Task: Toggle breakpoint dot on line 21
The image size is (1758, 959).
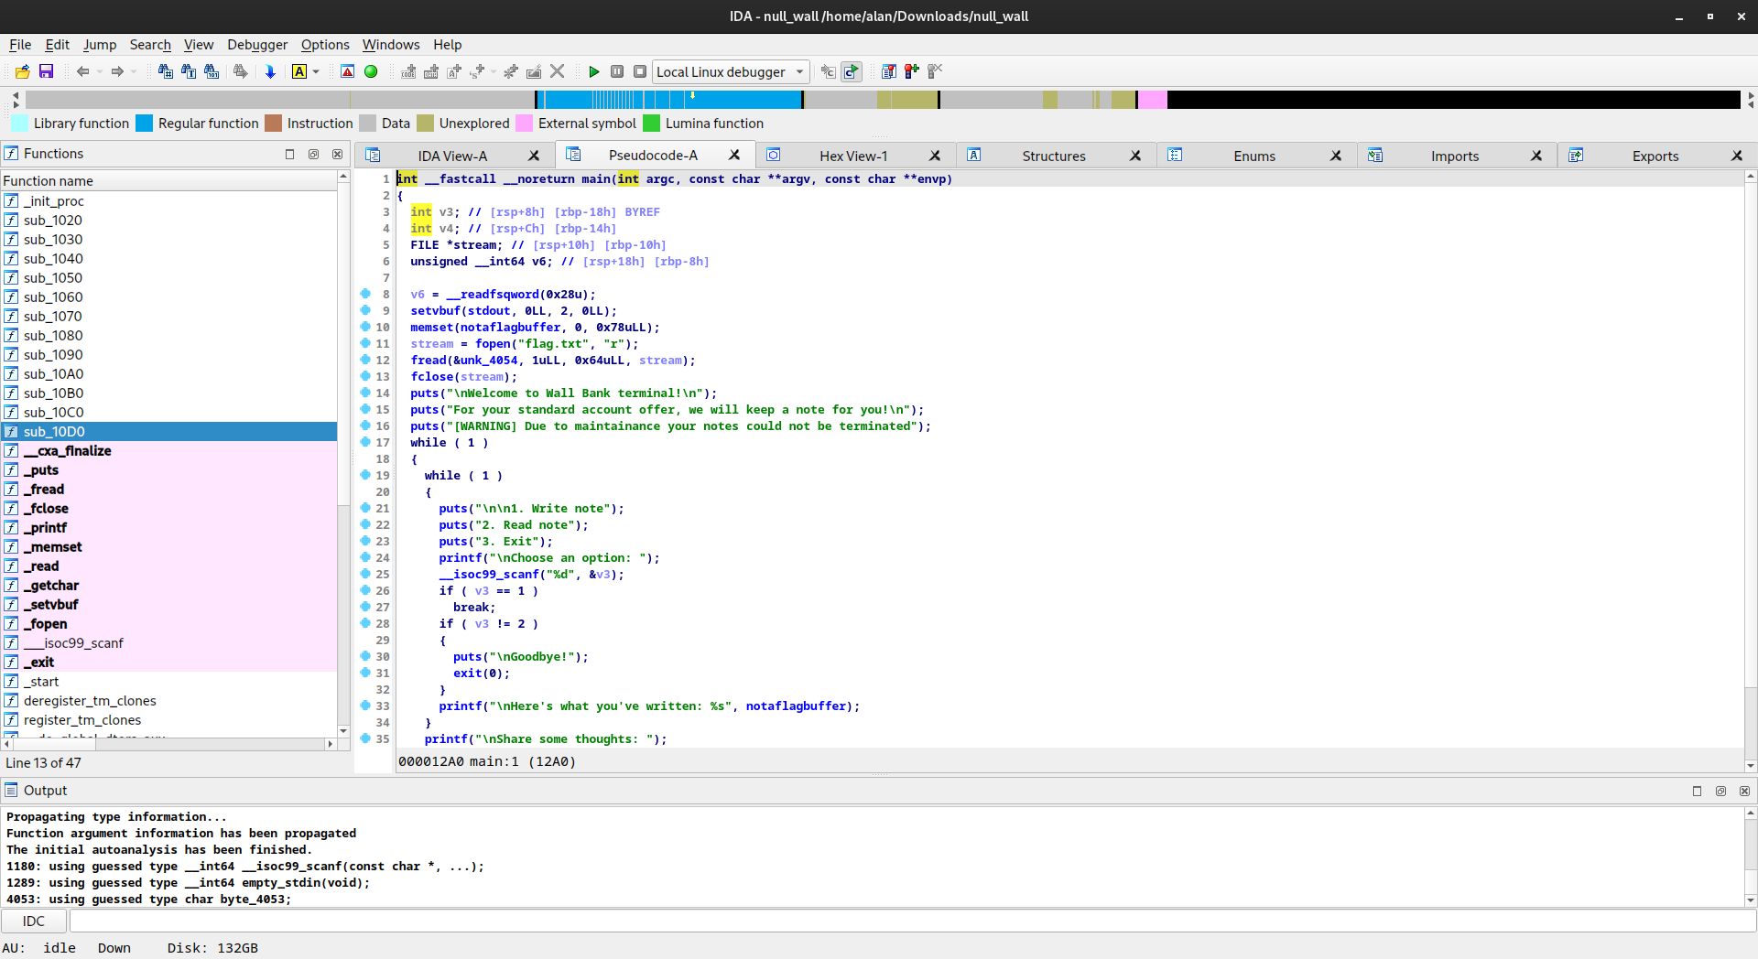Action: [x=365, y=508]
